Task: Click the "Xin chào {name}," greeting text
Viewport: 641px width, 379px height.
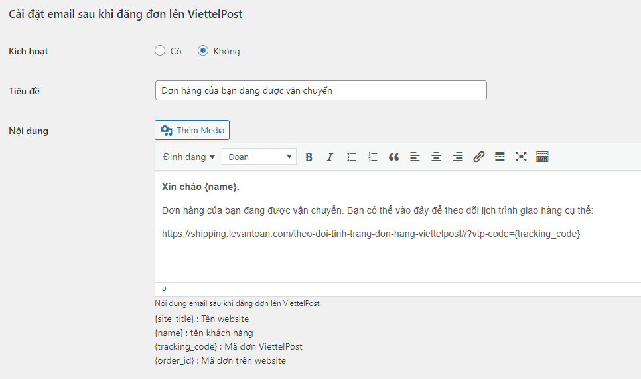Action: [x=200, y=187]
